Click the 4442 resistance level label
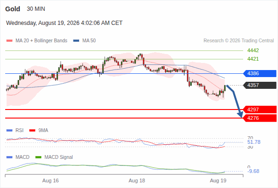 tap(253, 50)
